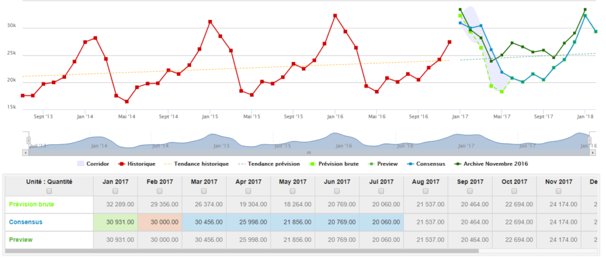Click the May '17 Prévision brute lowest point
The width and height of the screenshot is (606, 260).
coord(502,92)
